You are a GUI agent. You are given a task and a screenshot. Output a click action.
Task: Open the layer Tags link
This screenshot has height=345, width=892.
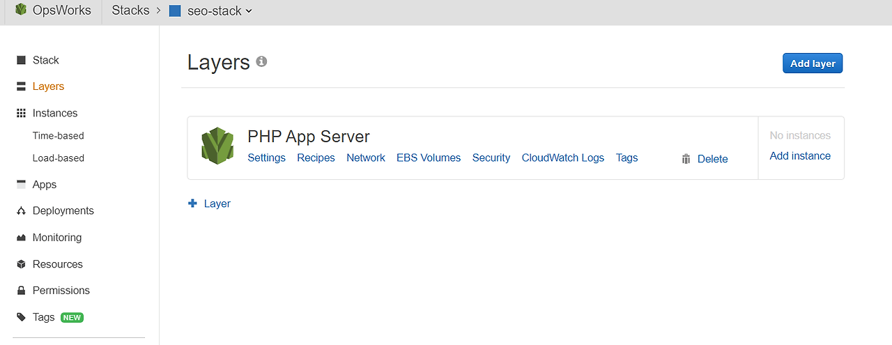point(627,158)
